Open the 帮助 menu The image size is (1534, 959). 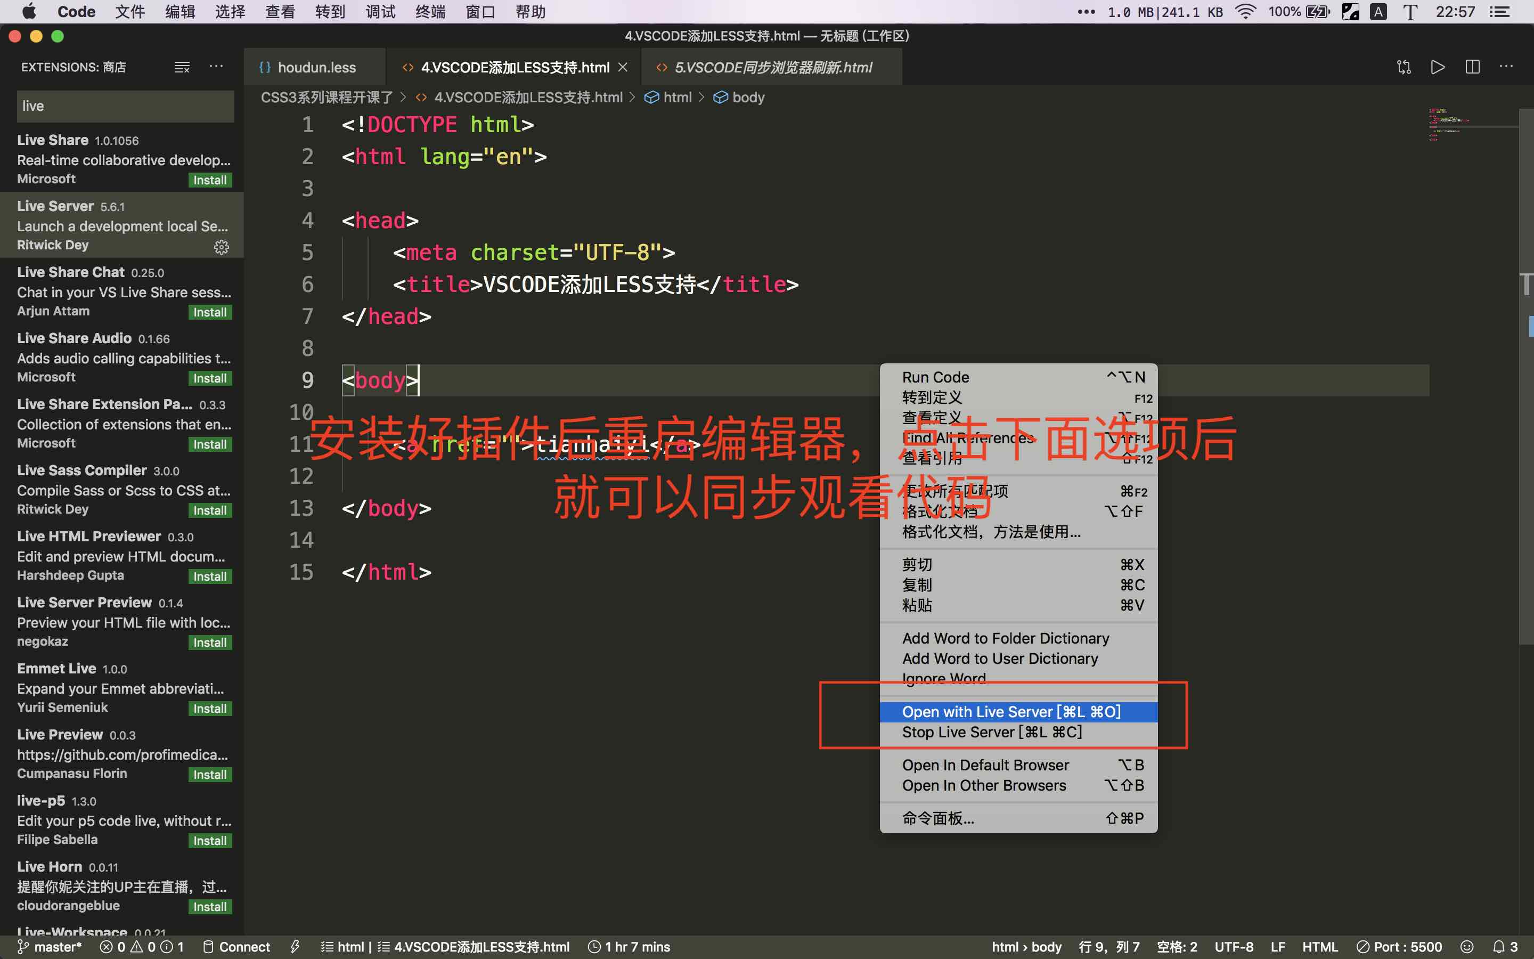531,11
